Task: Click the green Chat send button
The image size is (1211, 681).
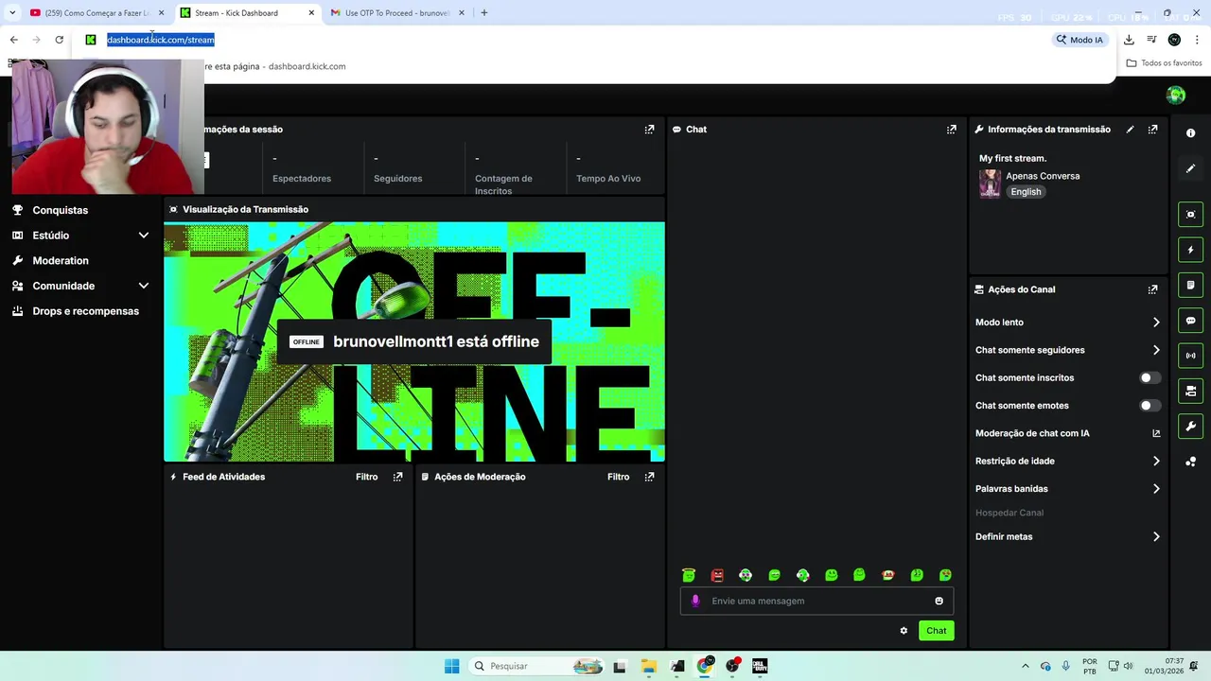Action: pyautogui.click(x=936, y=631)
